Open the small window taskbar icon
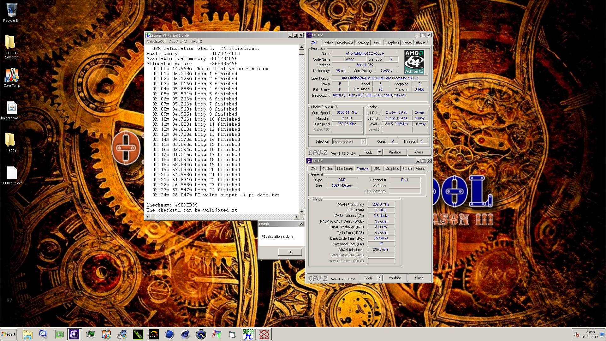The height and width of the screenshot is (341, 606). [232, 334]
